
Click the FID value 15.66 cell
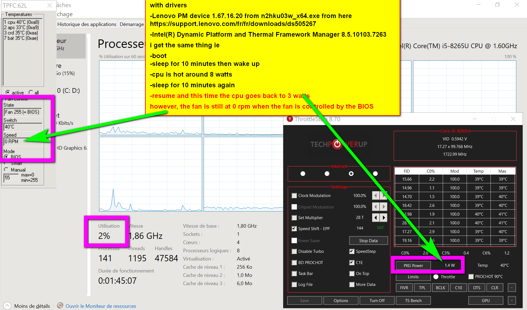click(407, 179)
